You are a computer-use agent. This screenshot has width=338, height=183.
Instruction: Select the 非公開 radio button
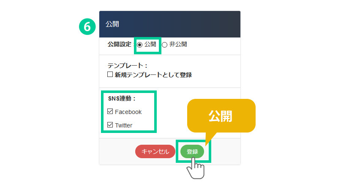click(165, 44)
